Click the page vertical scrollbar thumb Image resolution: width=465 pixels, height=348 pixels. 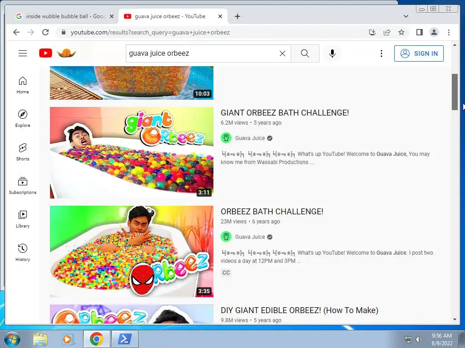coord(455,92)
